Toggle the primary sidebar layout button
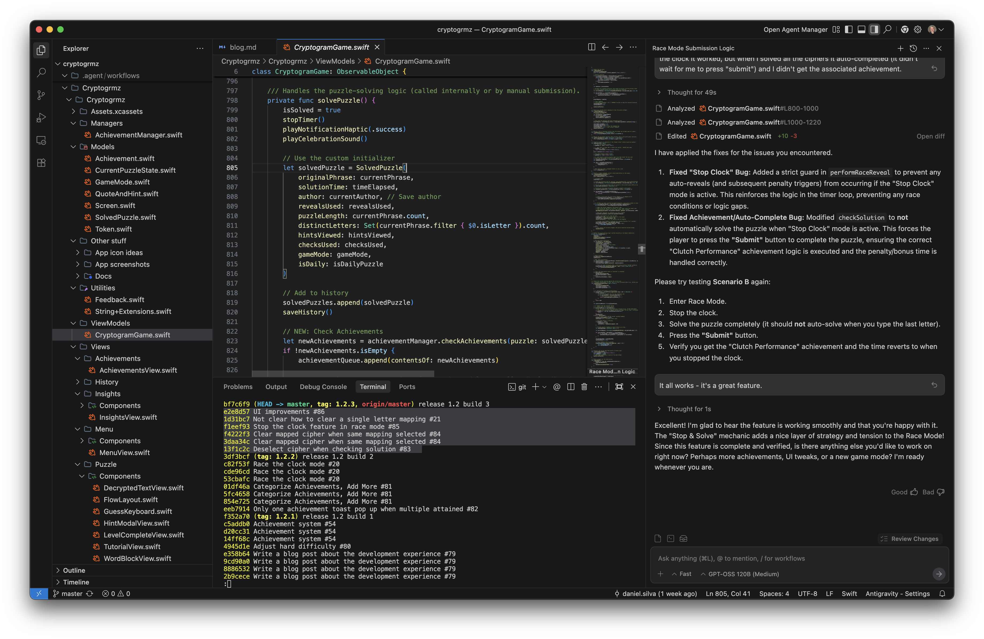Image resolution: width=984 pixels, height=639 pixels. coord(848,29)
